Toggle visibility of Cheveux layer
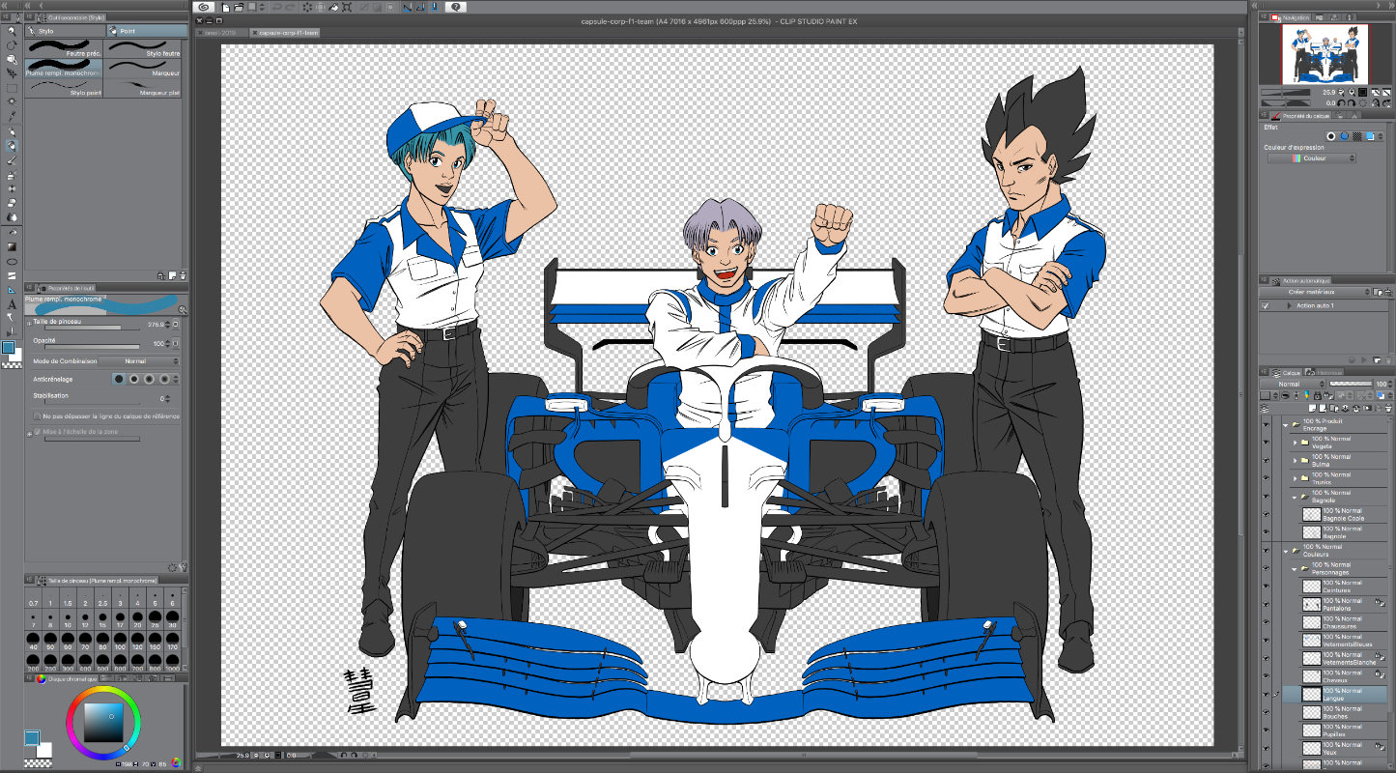The width and height of the screenshot is (1396, 773). pos(1266,676)
